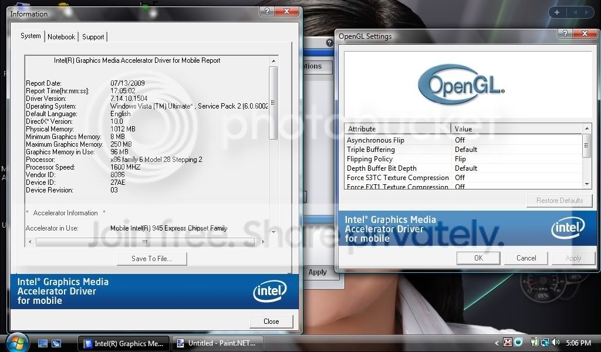Close the OpenGL Settings window with X
Image resolution: width=601 pixels, height=352 pixels.
pyautogui.click(x=585, y=33)
